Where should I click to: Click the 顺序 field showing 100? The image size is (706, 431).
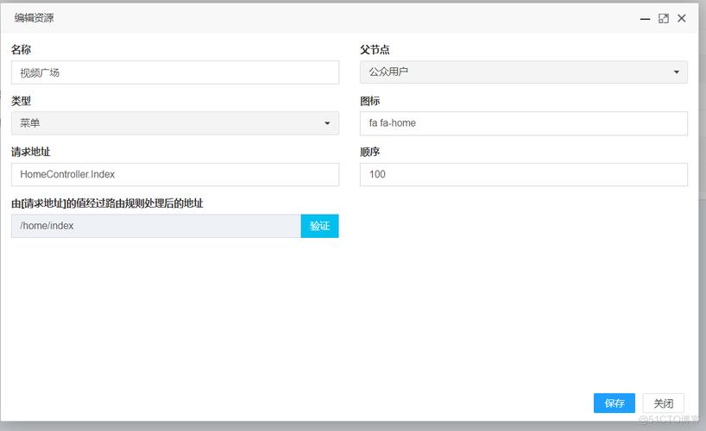pyautogui.click(x=524, y=175)
